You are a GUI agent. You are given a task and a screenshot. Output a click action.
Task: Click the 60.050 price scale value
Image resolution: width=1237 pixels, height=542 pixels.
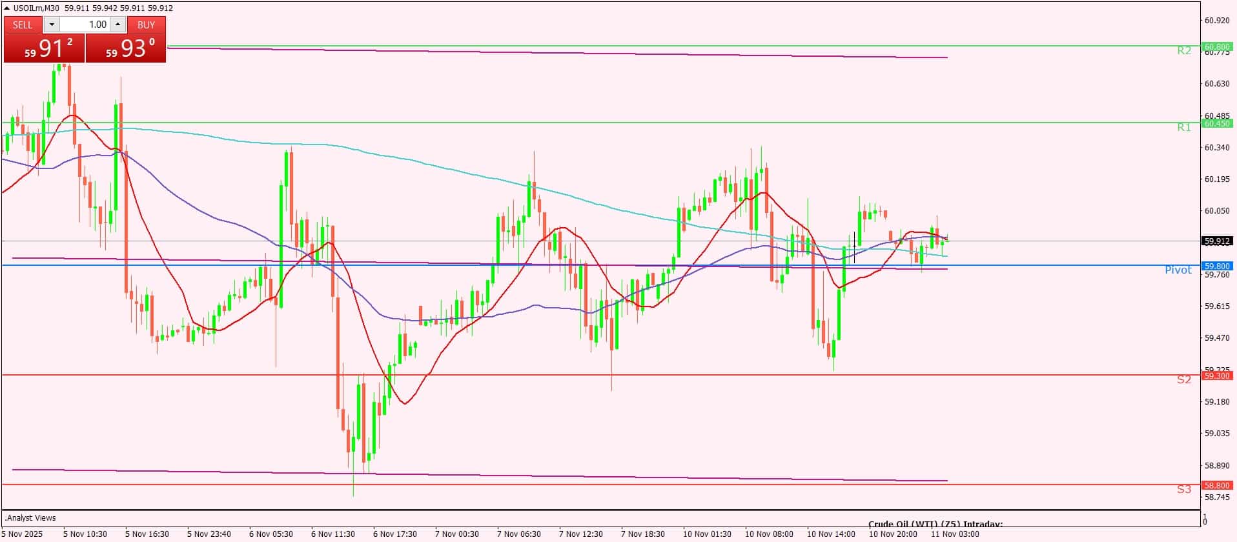coord(1217,211)
